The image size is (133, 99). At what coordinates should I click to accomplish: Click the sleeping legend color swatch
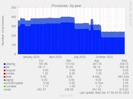tap(5, 64)
